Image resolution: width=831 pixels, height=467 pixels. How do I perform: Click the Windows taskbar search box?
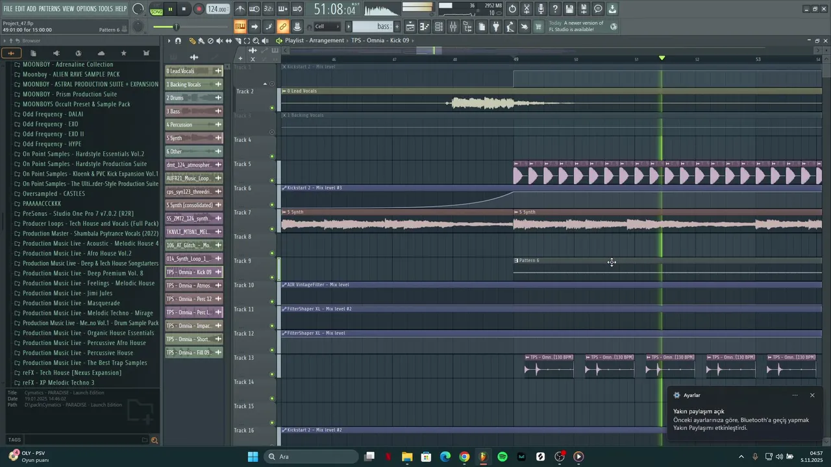coord(312,457)
